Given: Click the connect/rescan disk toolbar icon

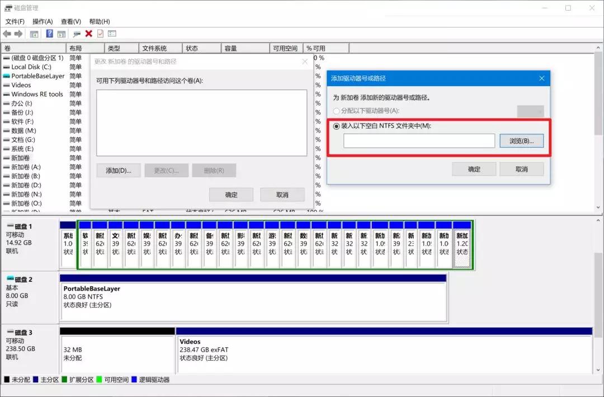Looking at the screenshot, I should click(x=77, y=34).
